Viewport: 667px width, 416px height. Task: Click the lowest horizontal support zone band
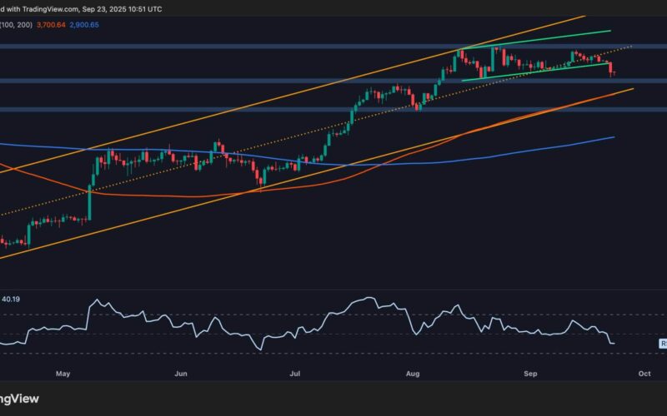click(333, 109)
